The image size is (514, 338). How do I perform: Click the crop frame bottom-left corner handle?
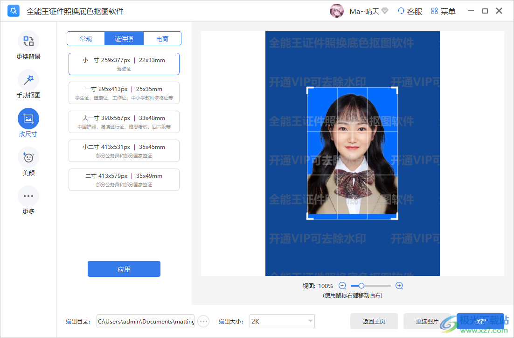309,217
